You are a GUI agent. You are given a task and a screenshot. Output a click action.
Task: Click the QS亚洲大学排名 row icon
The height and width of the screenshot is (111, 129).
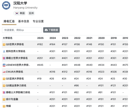coord(4,79)
